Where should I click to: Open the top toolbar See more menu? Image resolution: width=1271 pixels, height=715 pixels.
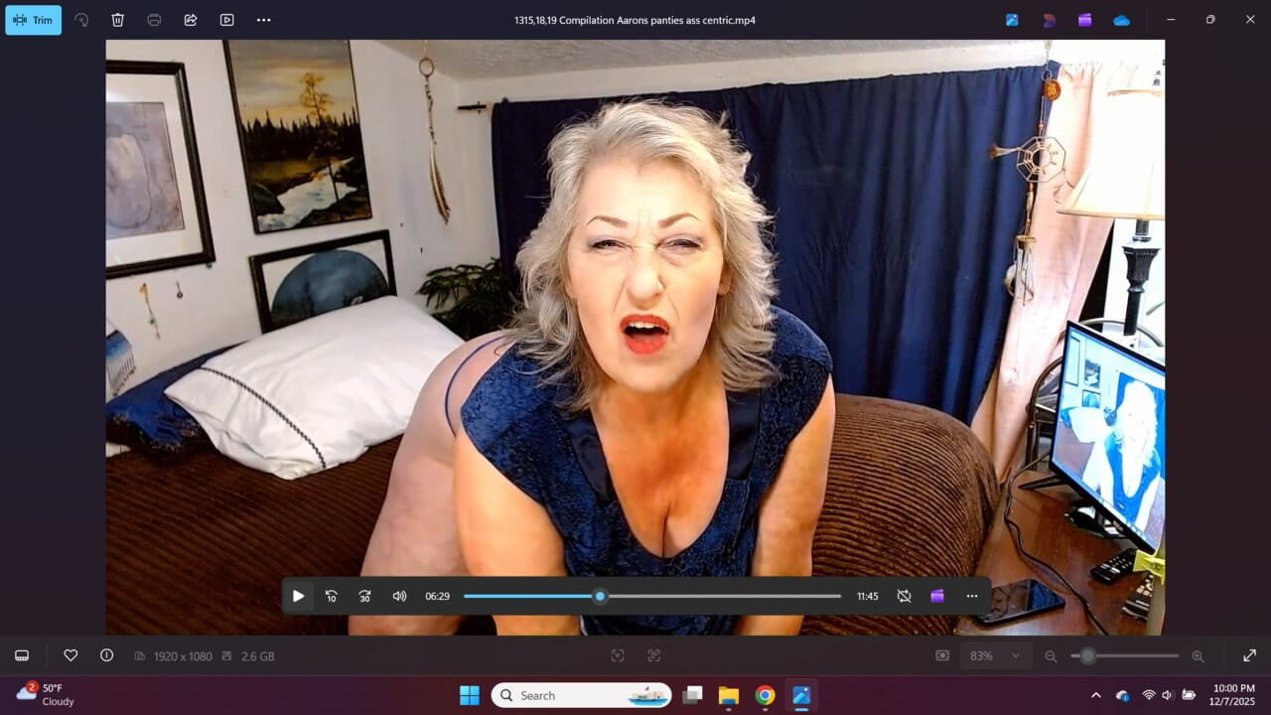click(x=263, y=20)
